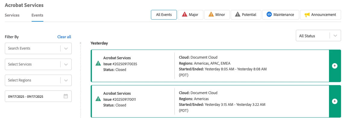Screen dimensions: 351x123
Task: Open the All Status dropdown
Action: [x=318, y=36]
